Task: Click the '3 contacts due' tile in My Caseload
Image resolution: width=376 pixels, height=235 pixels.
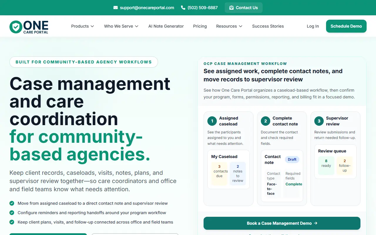Action: pos(219,174)
